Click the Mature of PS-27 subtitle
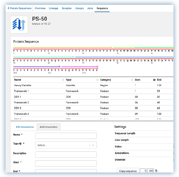 pos(41,24)
